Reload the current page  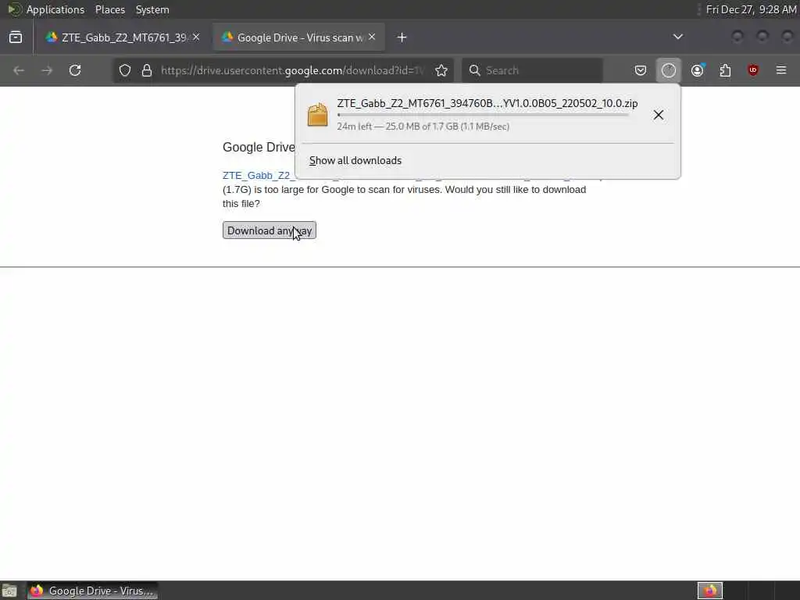click(75, 70)
